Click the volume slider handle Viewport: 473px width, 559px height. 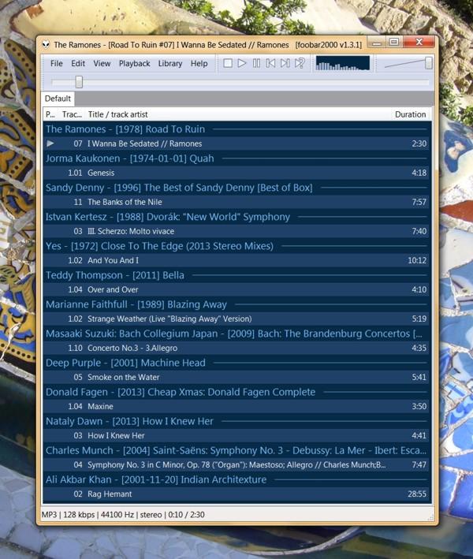(428, 63)
